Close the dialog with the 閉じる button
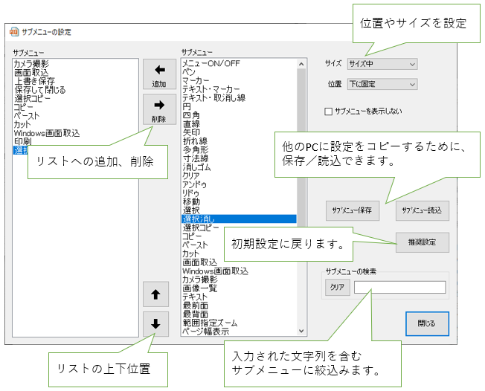The image size is (485, 391). 427,324
